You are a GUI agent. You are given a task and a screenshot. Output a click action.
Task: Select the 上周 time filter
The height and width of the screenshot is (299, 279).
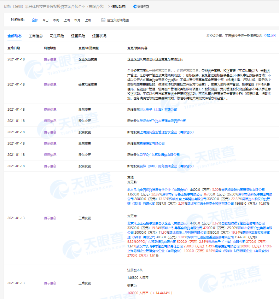pos(66,20)
